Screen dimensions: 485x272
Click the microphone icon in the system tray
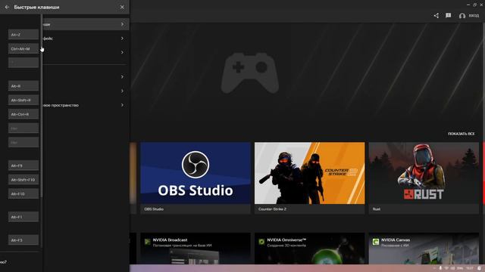[x=440, y=268]
